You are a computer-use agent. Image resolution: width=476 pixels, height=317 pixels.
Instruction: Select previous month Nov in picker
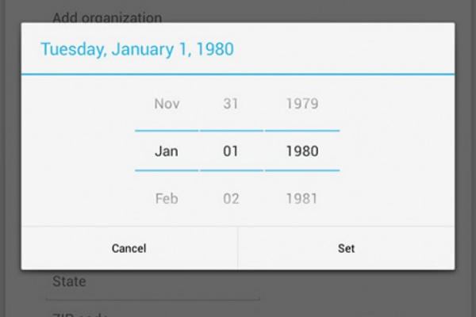(167, 104)
